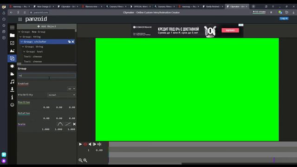Click the third Scale value field
Viewport: 297px width, 167px height.
pos(71,129)
